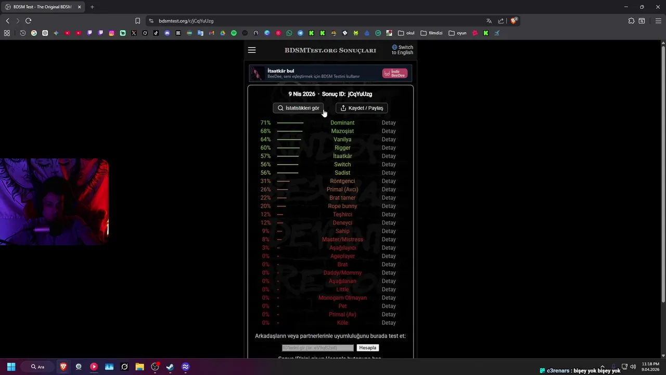Image resolution: width=666 pixels, height=375 pixels.
Task: Open Detay for the Switch row
Action: (389, 165)
